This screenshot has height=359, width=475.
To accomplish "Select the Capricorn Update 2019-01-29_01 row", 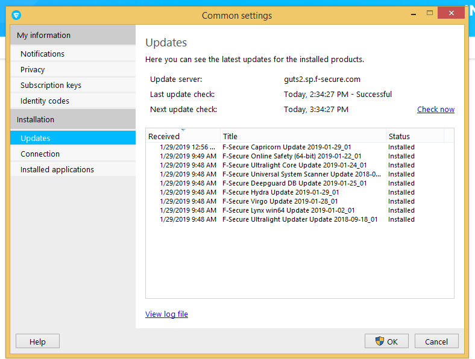I will [x=286, y=147].
